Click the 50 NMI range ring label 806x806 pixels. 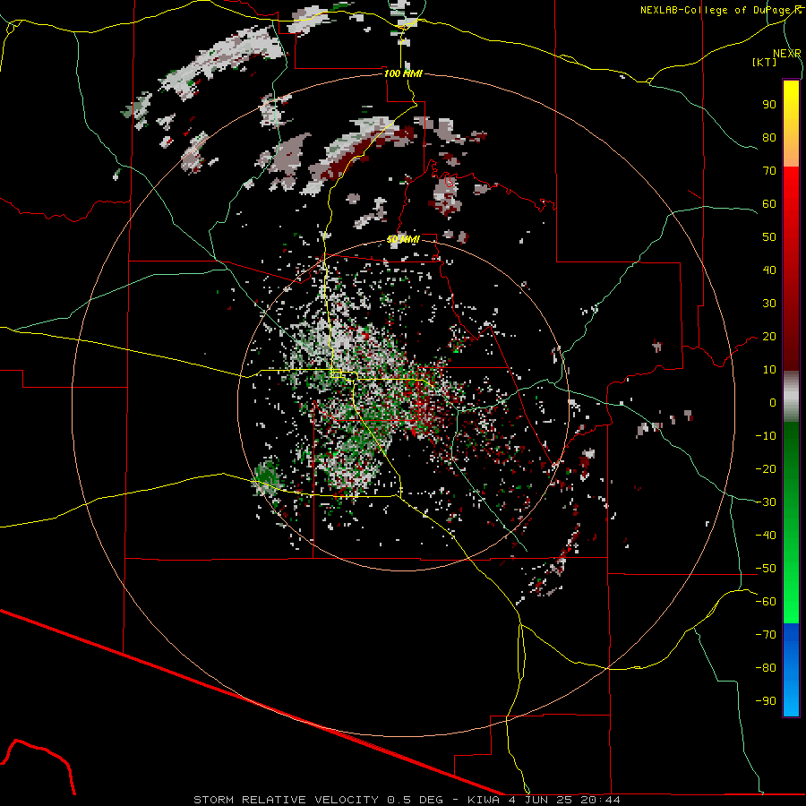click(x=404, y=239)
